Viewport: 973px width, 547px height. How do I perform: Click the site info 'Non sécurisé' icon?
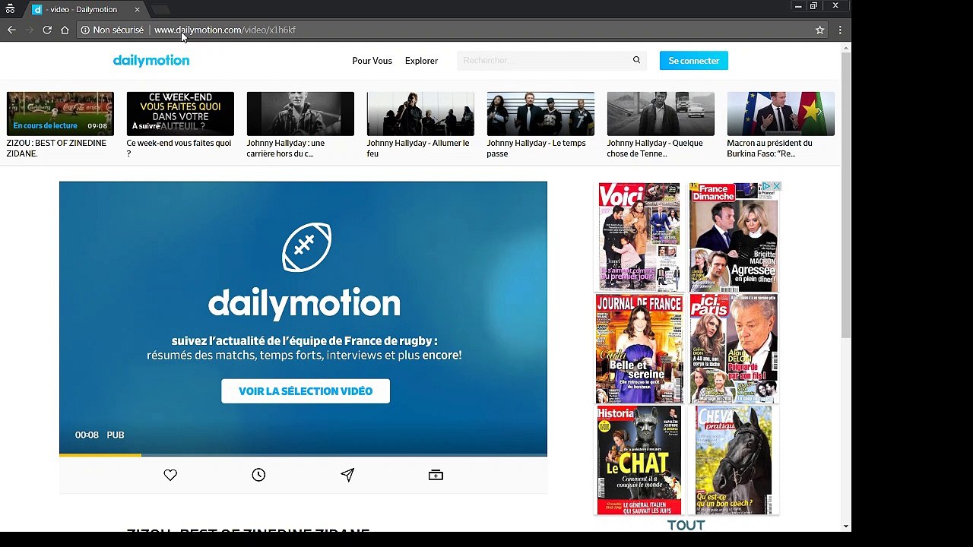coord(85,30)
